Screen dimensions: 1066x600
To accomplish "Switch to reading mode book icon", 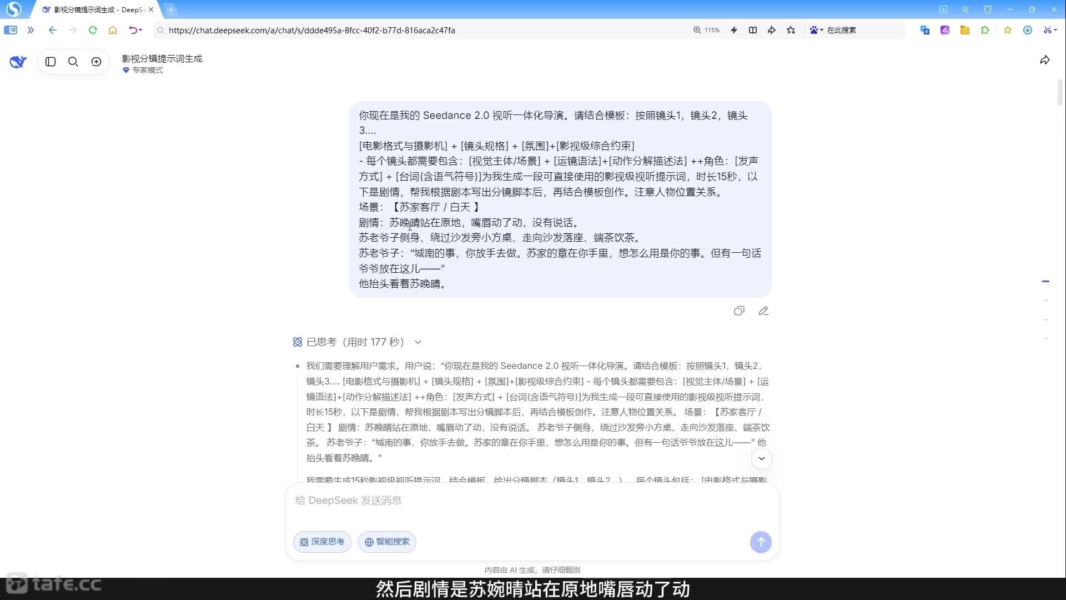I will 753,30.
